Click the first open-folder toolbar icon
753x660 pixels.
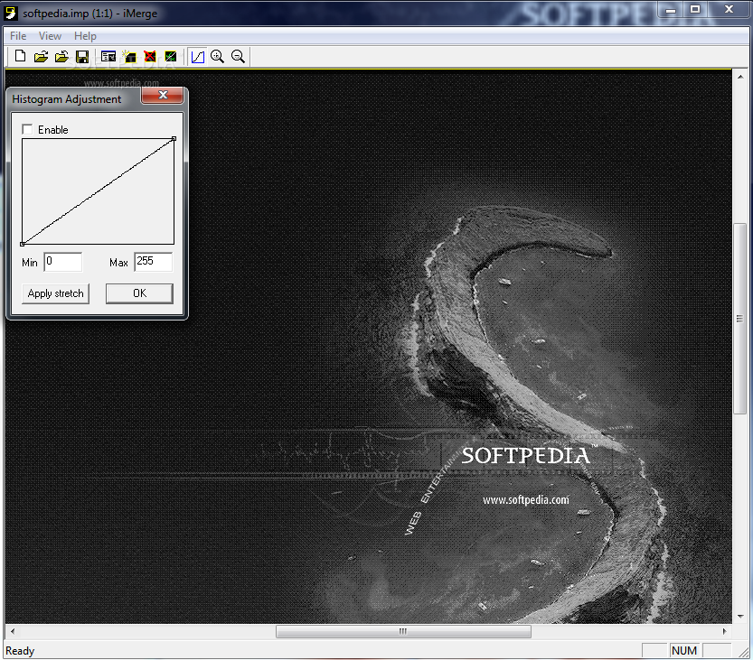[x=42, y=57]
